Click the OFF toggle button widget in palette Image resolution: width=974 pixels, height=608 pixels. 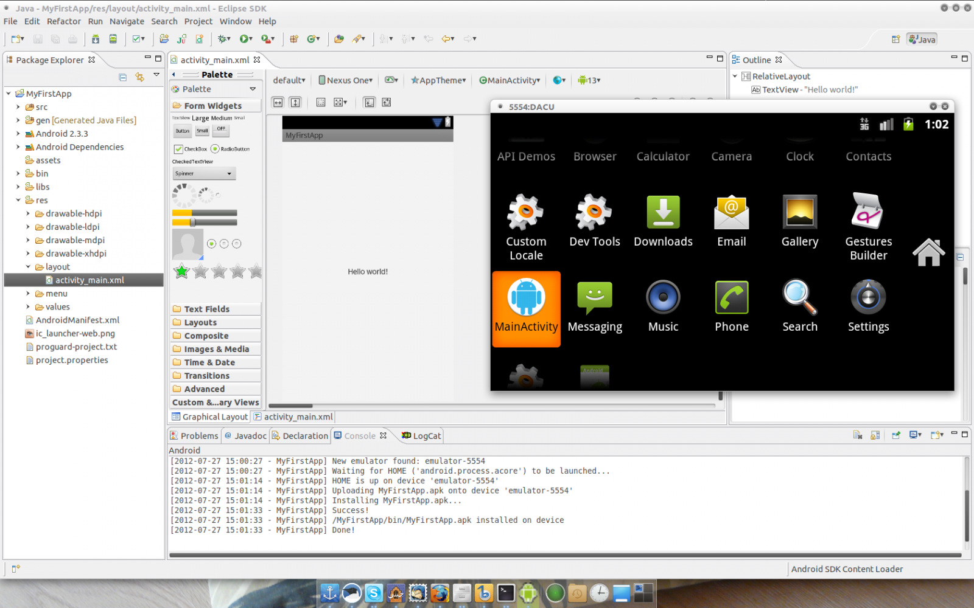[x=221, y=130]
